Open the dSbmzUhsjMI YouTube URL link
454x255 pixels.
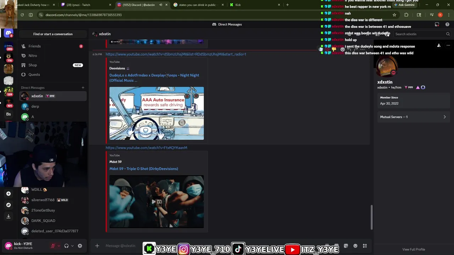tap(176, 54)
